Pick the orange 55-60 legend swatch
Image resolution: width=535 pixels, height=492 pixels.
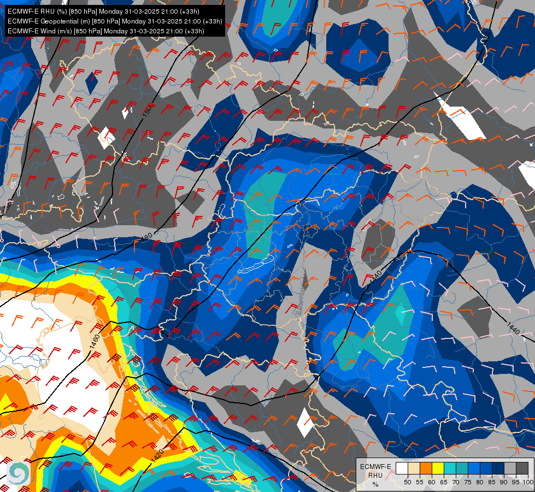pyautogui.click(x=426, y=468)
